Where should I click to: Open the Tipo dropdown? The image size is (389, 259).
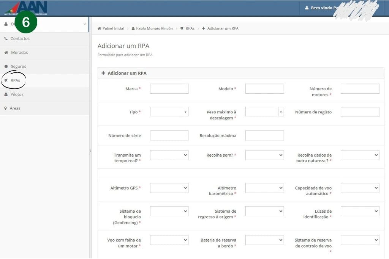click(x=169, y=112)
